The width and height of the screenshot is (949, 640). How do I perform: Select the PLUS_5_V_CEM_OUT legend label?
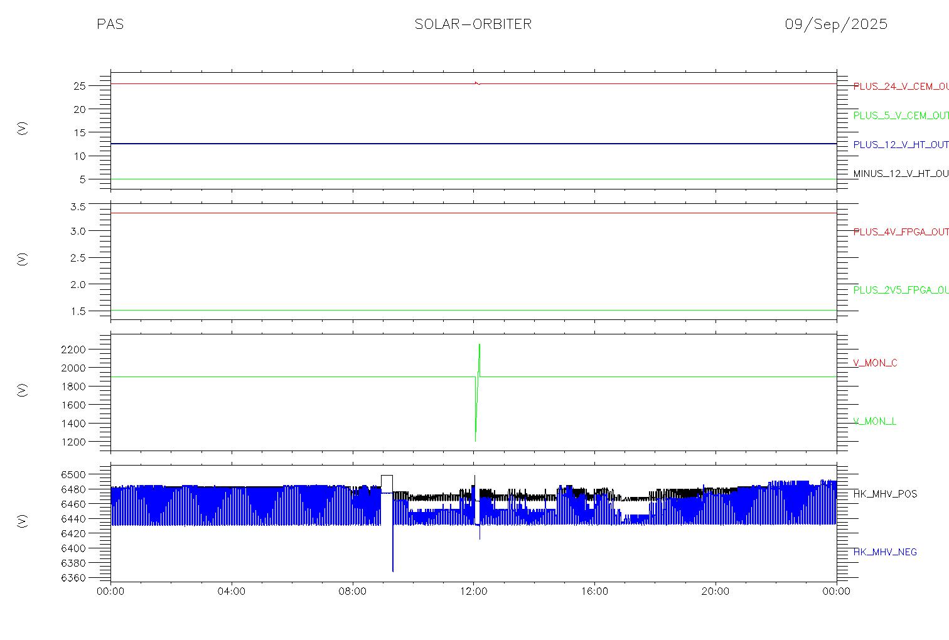901,115
